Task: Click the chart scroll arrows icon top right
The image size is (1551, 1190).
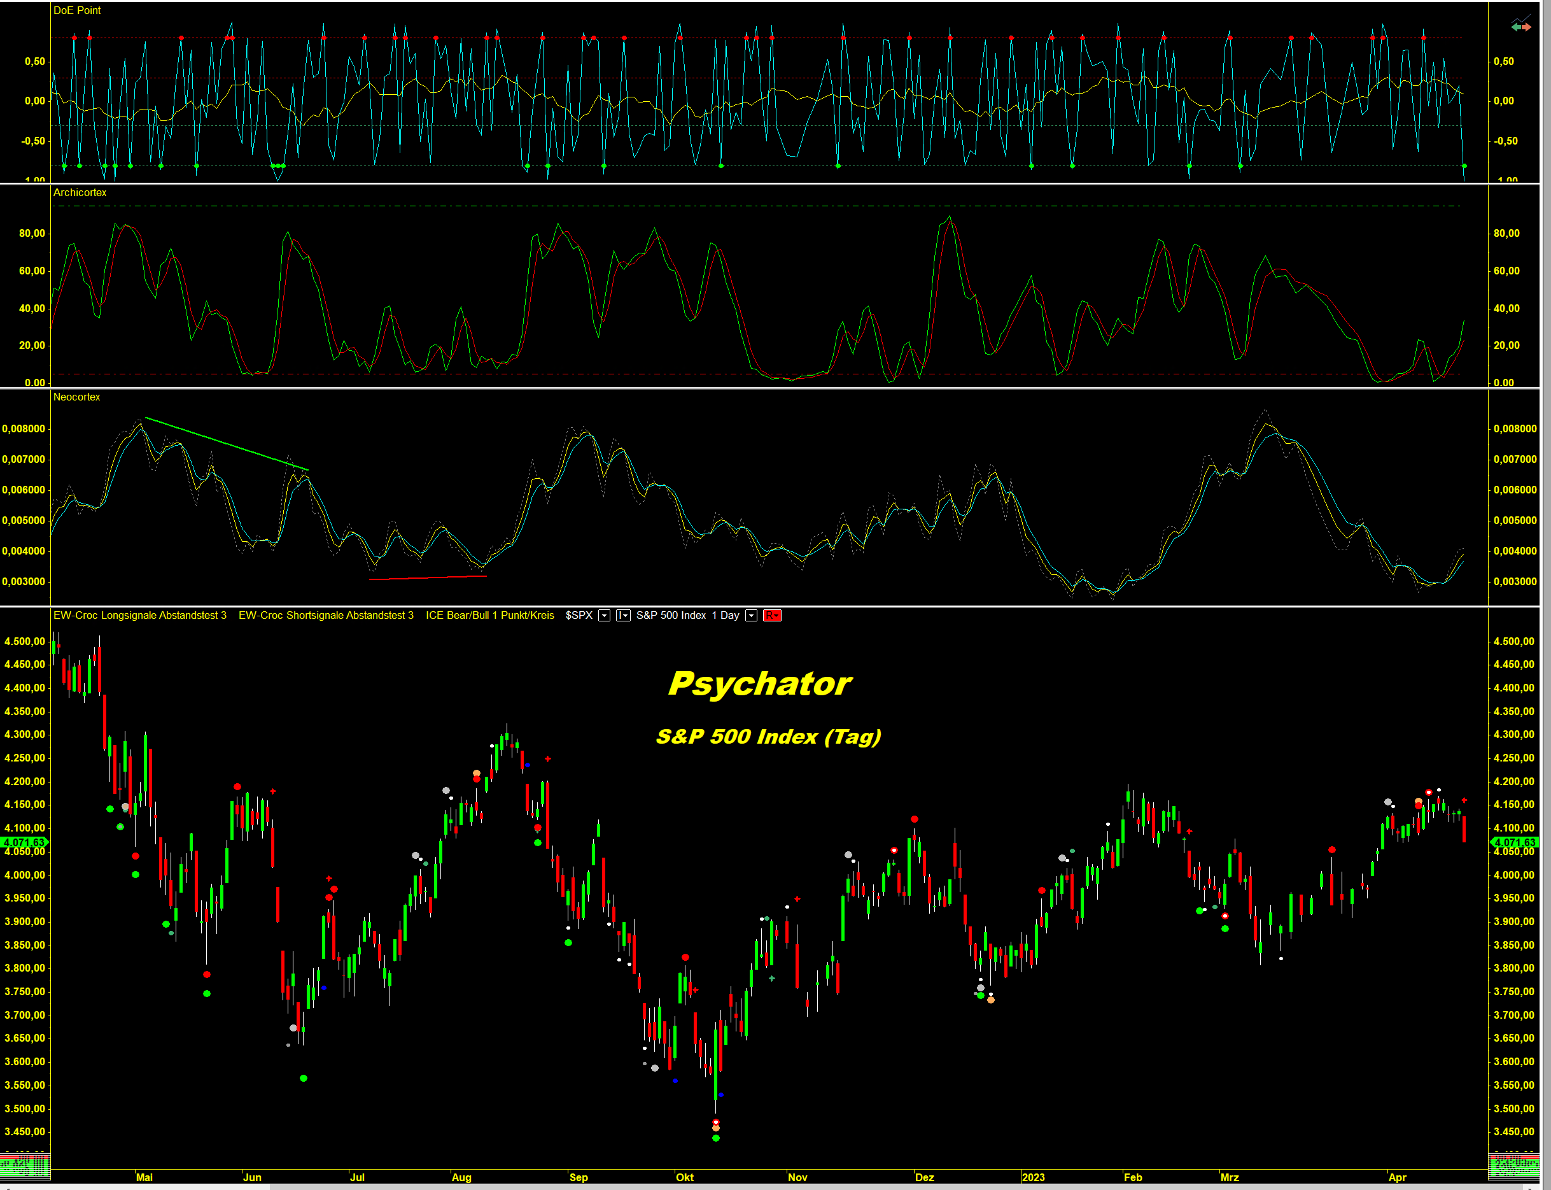Action: (x=1520, y=26)
